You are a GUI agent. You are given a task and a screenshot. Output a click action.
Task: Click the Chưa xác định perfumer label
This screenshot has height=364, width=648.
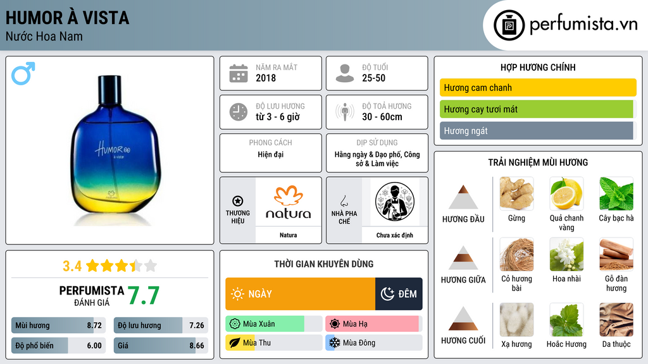395,235
